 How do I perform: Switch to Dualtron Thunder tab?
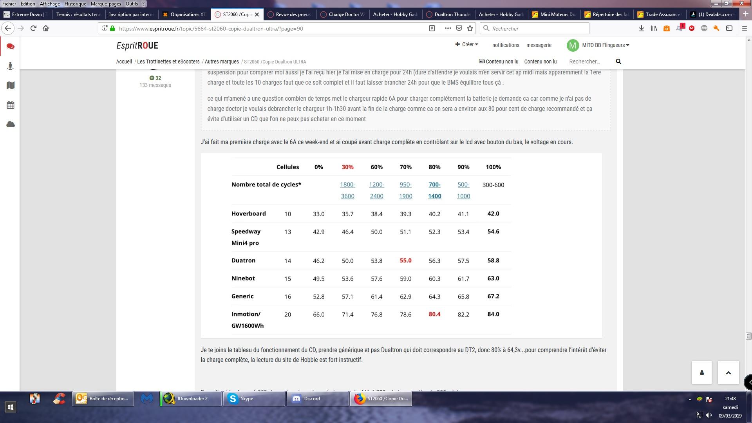[x=448, y=14]
